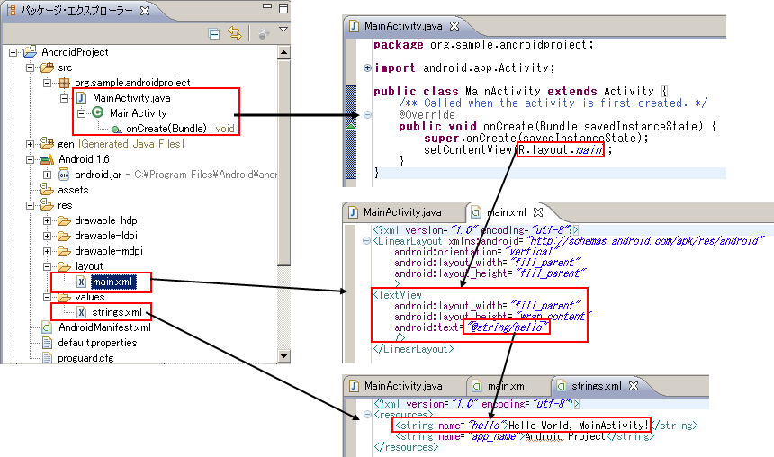
Task: Switch to main.xml tab in bottom editor
Action: [x=507, y=385]
